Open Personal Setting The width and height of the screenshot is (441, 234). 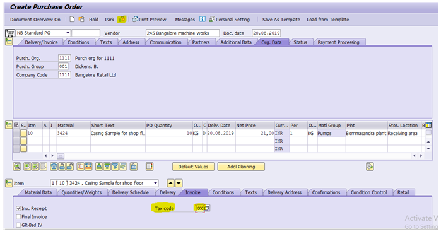230,20
